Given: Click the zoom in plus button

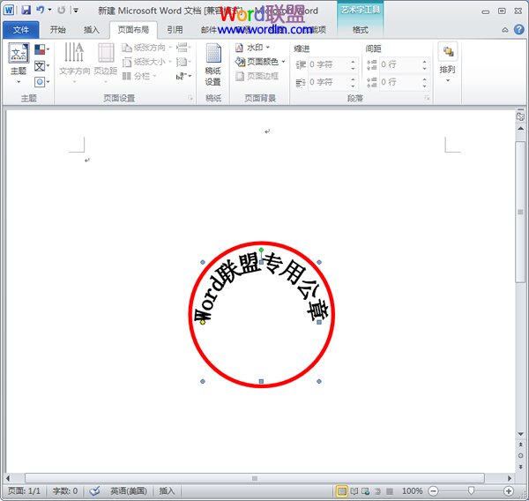Looking at the screenshot, I should [x=509, y=491].
